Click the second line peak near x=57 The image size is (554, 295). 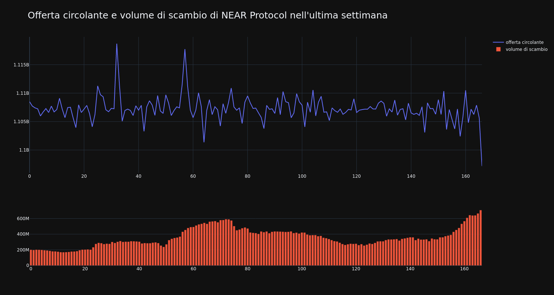coord(185,49)
